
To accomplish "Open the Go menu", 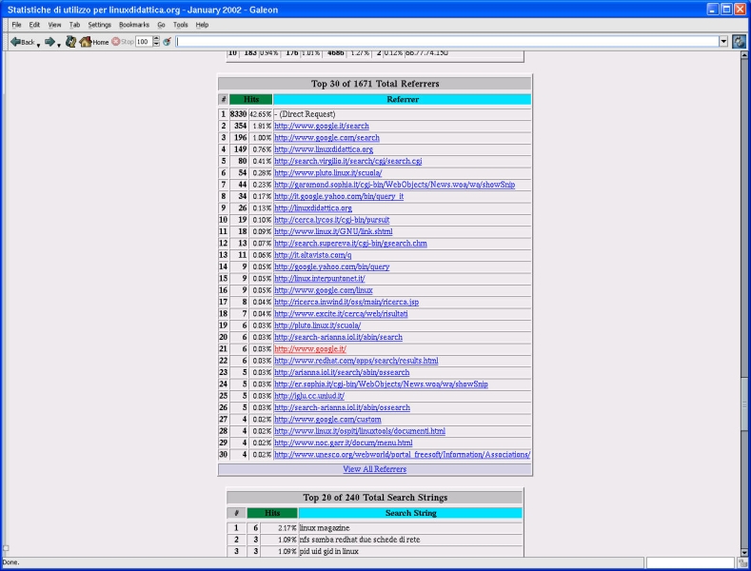I will [161, 25].
